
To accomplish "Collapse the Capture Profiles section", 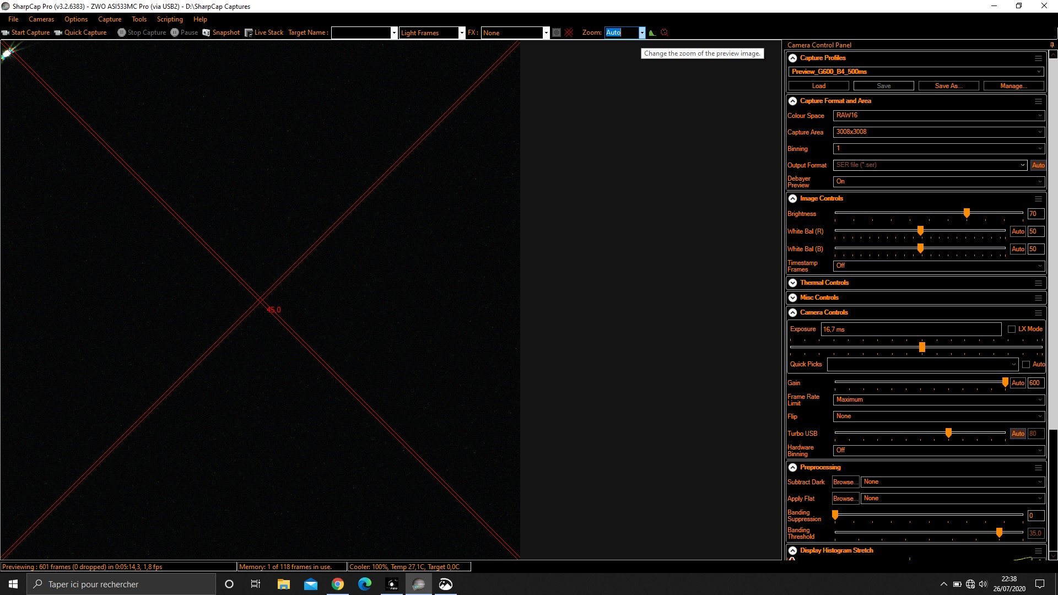I will [793, 58].
